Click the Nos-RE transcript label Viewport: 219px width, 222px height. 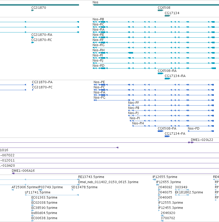[x=98, y=35]
